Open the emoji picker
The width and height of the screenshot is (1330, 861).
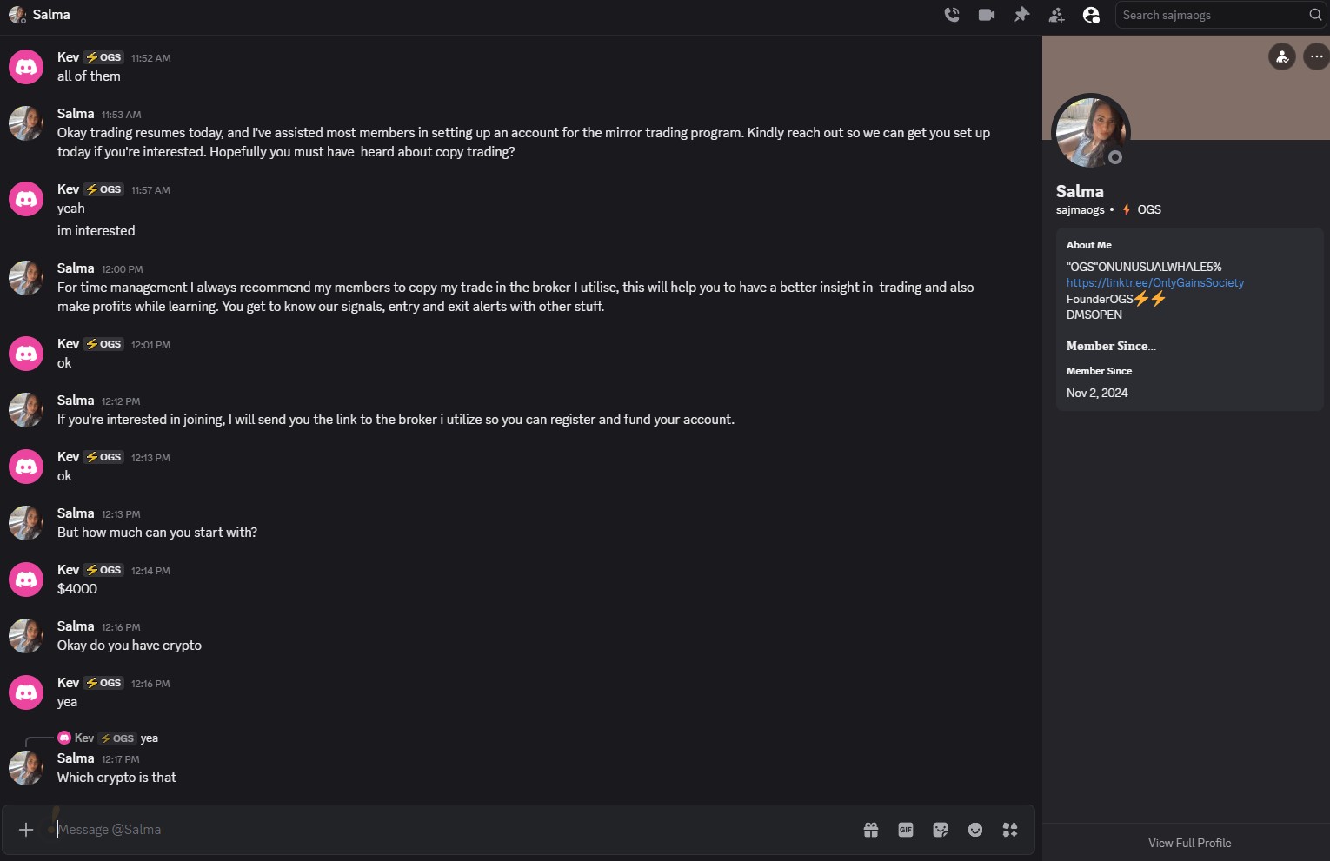[975, 830]
